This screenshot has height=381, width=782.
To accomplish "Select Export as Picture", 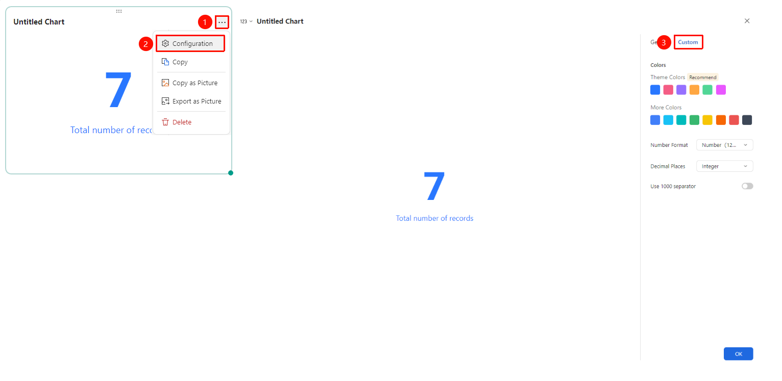I will [190, 101].
